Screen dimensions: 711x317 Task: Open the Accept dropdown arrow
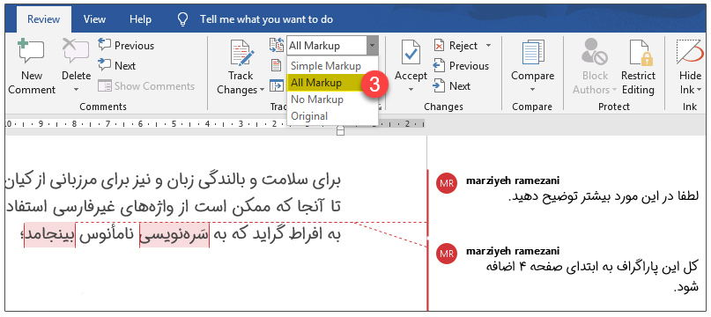(411, 89)
